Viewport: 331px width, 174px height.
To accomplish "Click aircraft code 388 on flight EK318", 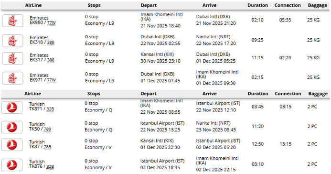I will 51,43.
